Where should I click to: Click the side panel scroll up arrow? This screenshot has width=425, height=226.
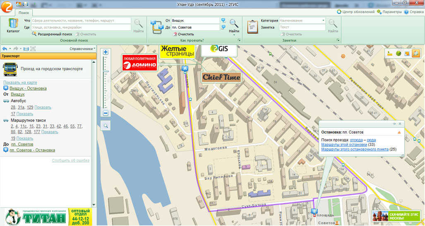pos(94,62)
